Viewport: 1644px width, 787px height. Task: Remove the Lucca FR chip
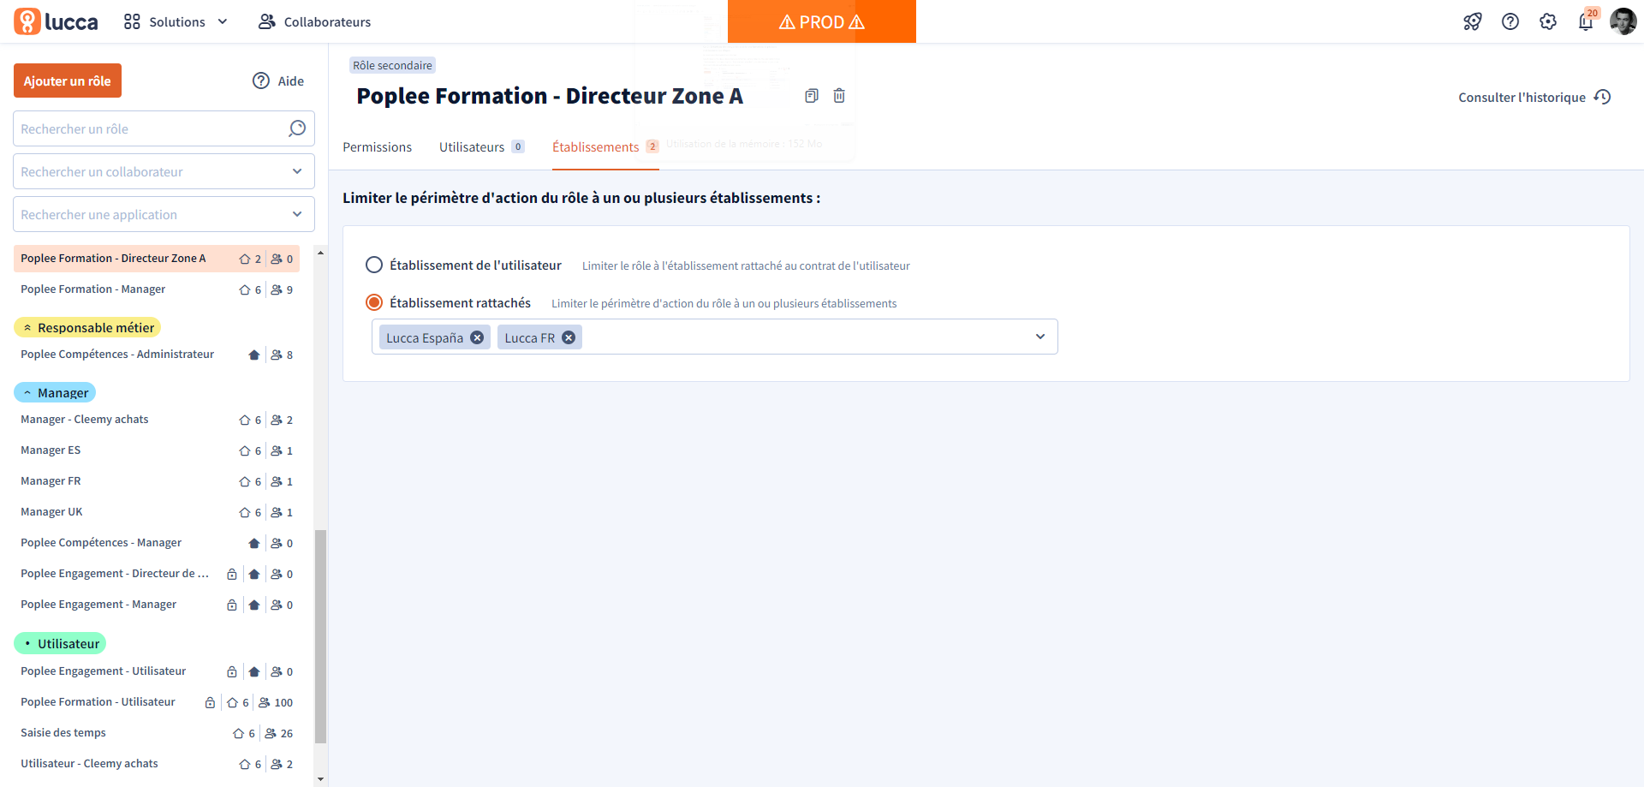[569, 337]
